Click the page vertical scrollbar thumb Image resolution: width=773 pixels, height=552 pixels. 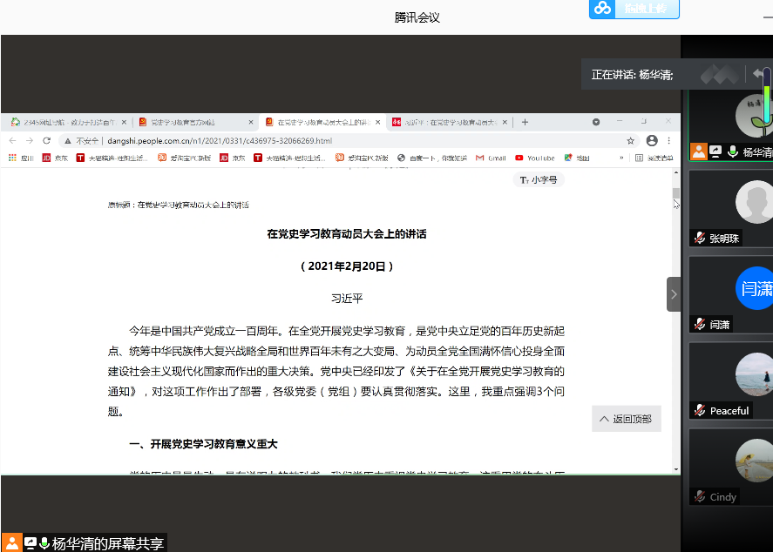pyautogui.click(x=675, y=195)
